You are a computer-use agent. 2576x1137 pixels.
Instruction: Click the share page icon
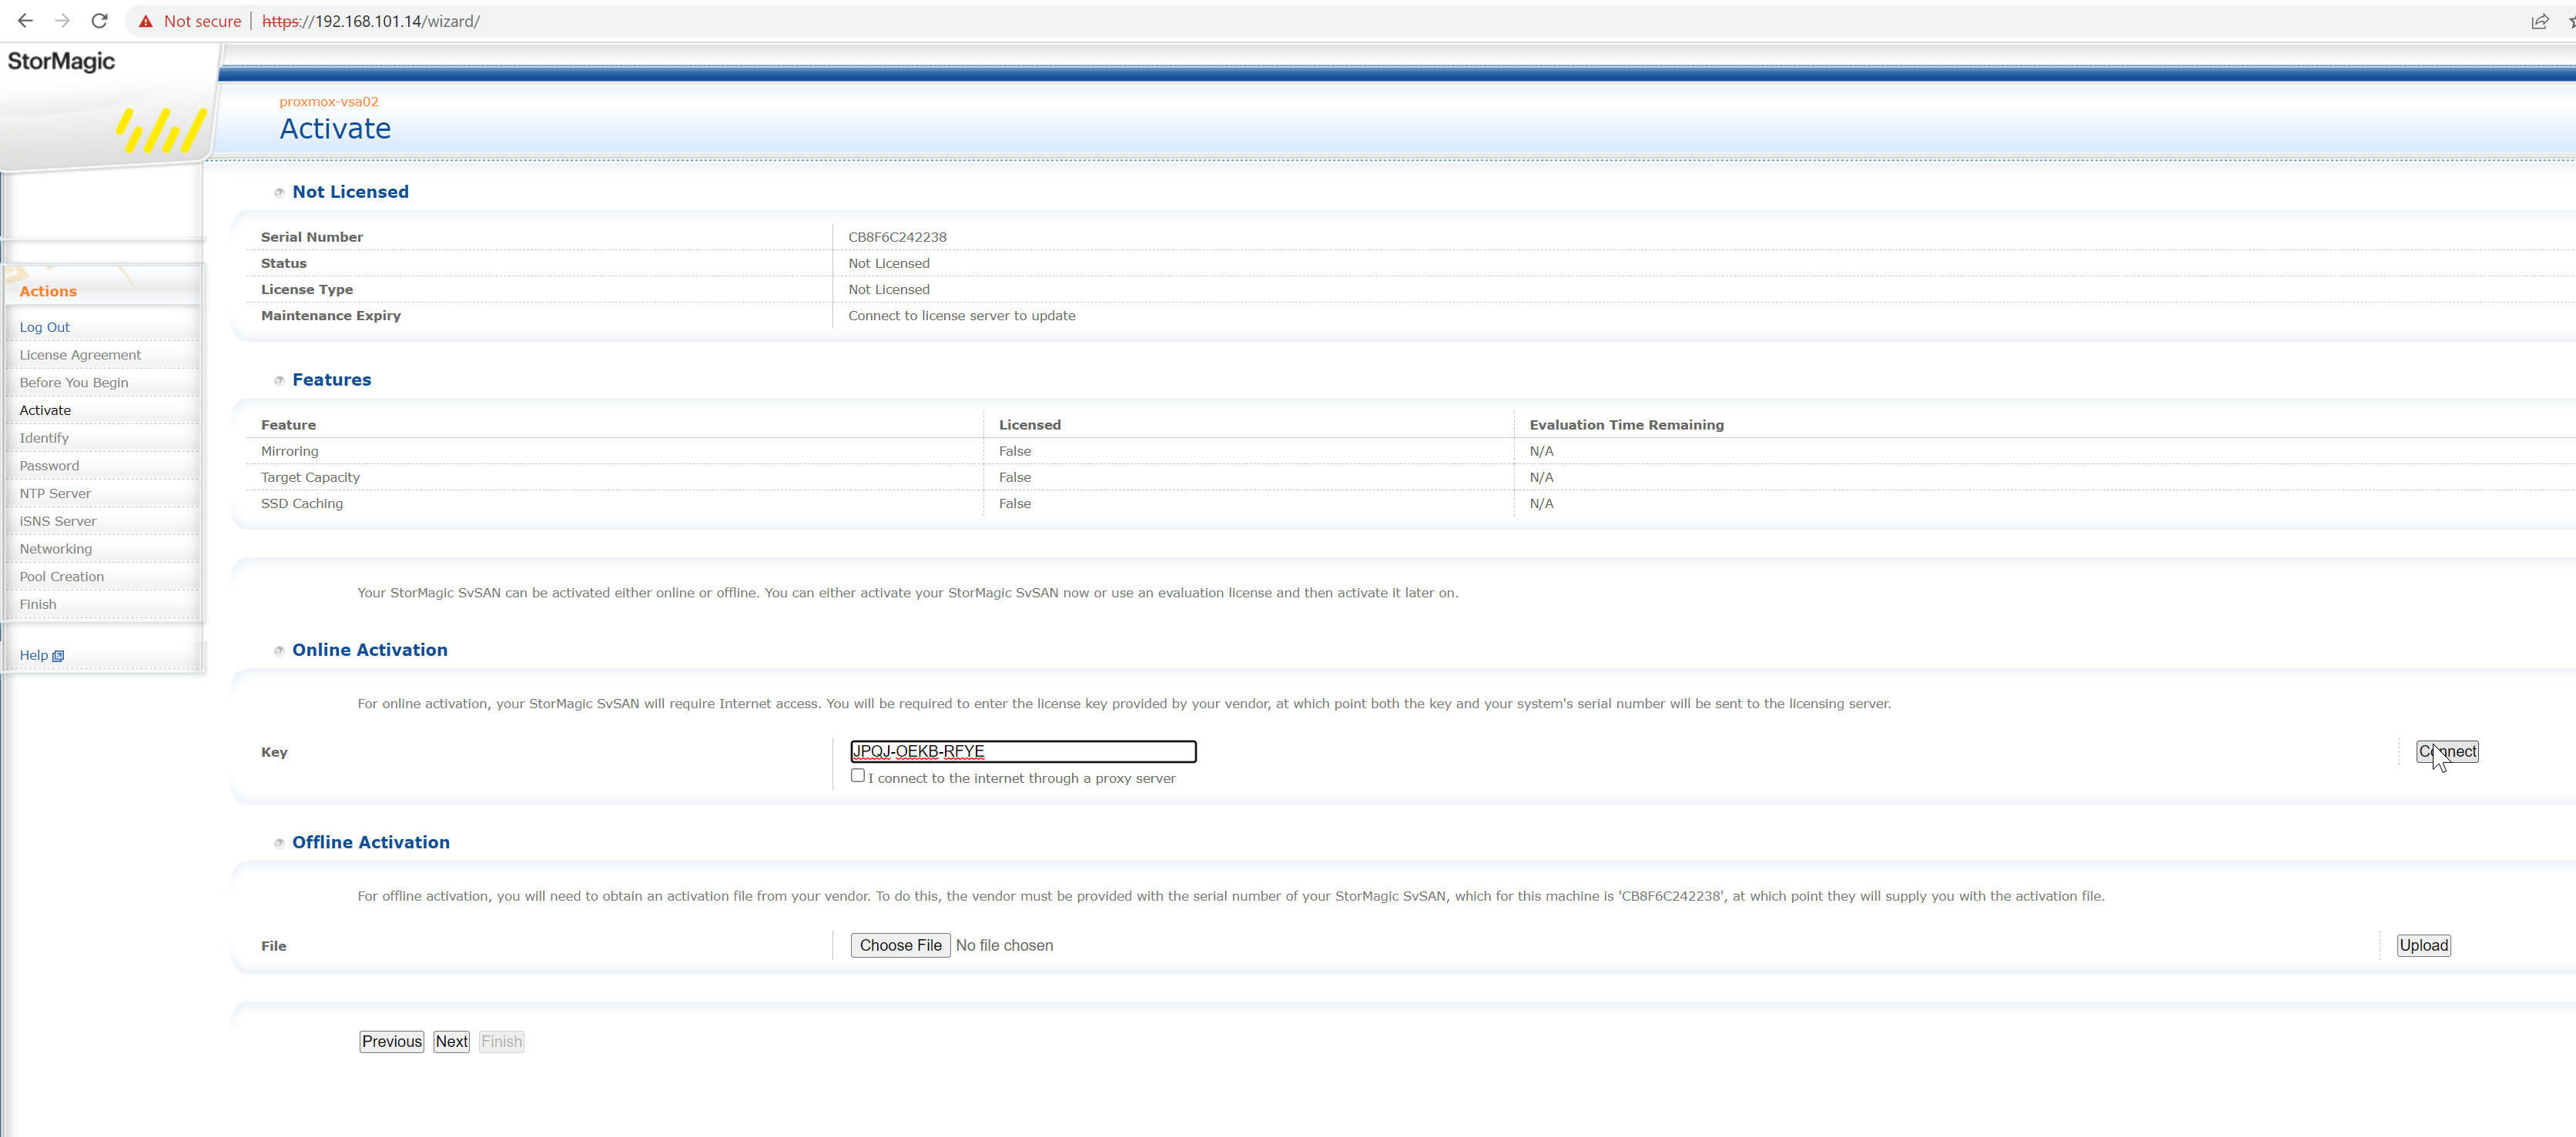[x=2539, y=21]
